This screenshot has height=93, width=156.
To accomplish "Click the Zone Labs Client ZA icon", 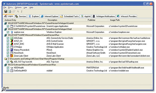I will (12, 56).
